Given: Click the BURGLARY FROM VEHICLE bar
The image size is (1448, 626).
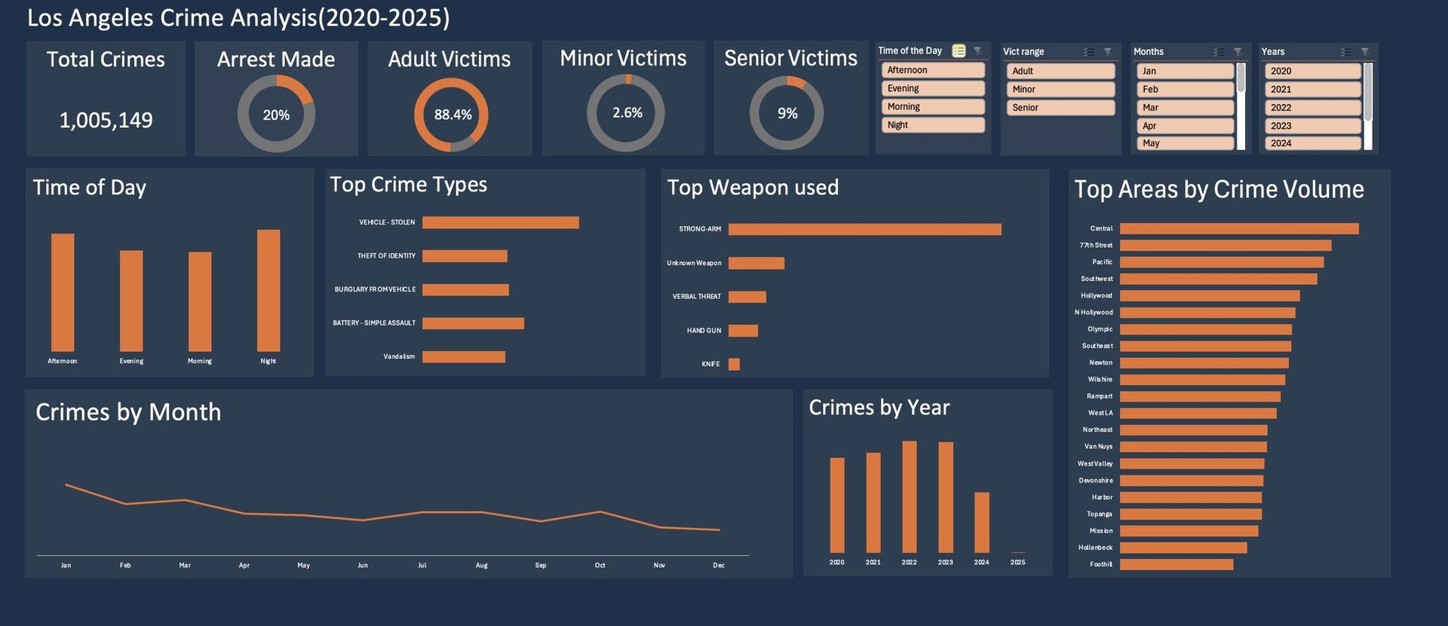Looking at the screenshot, I should coord(465,289).
